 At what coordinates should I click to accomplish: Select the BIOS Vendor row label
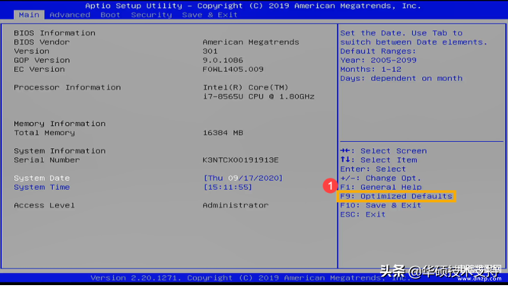(42, 42)
